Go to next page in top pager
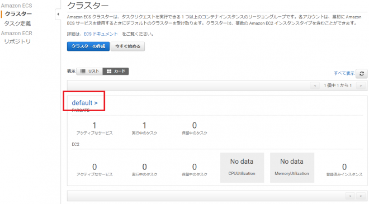 [361, 86]
